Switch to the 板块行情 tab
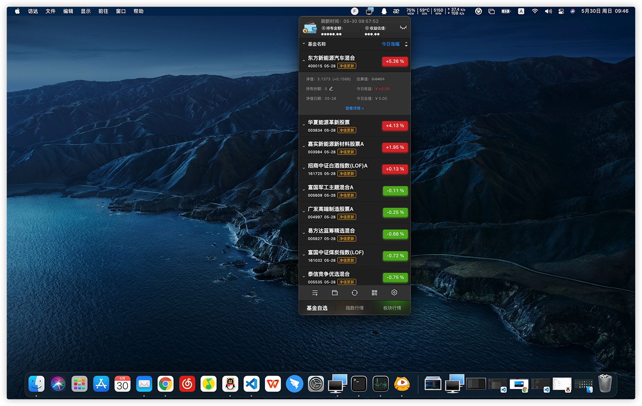 click(x=392, y=308)
